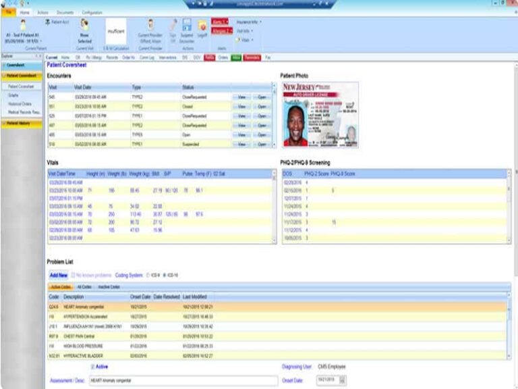
Task: Expand the Coversheet section in Explorer
Action: [x=22, y=65]
